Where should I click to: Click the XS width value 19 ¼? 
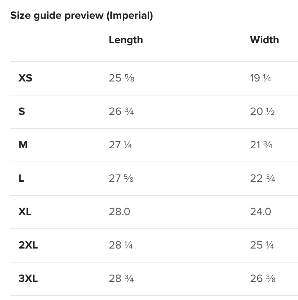point(260,78)
